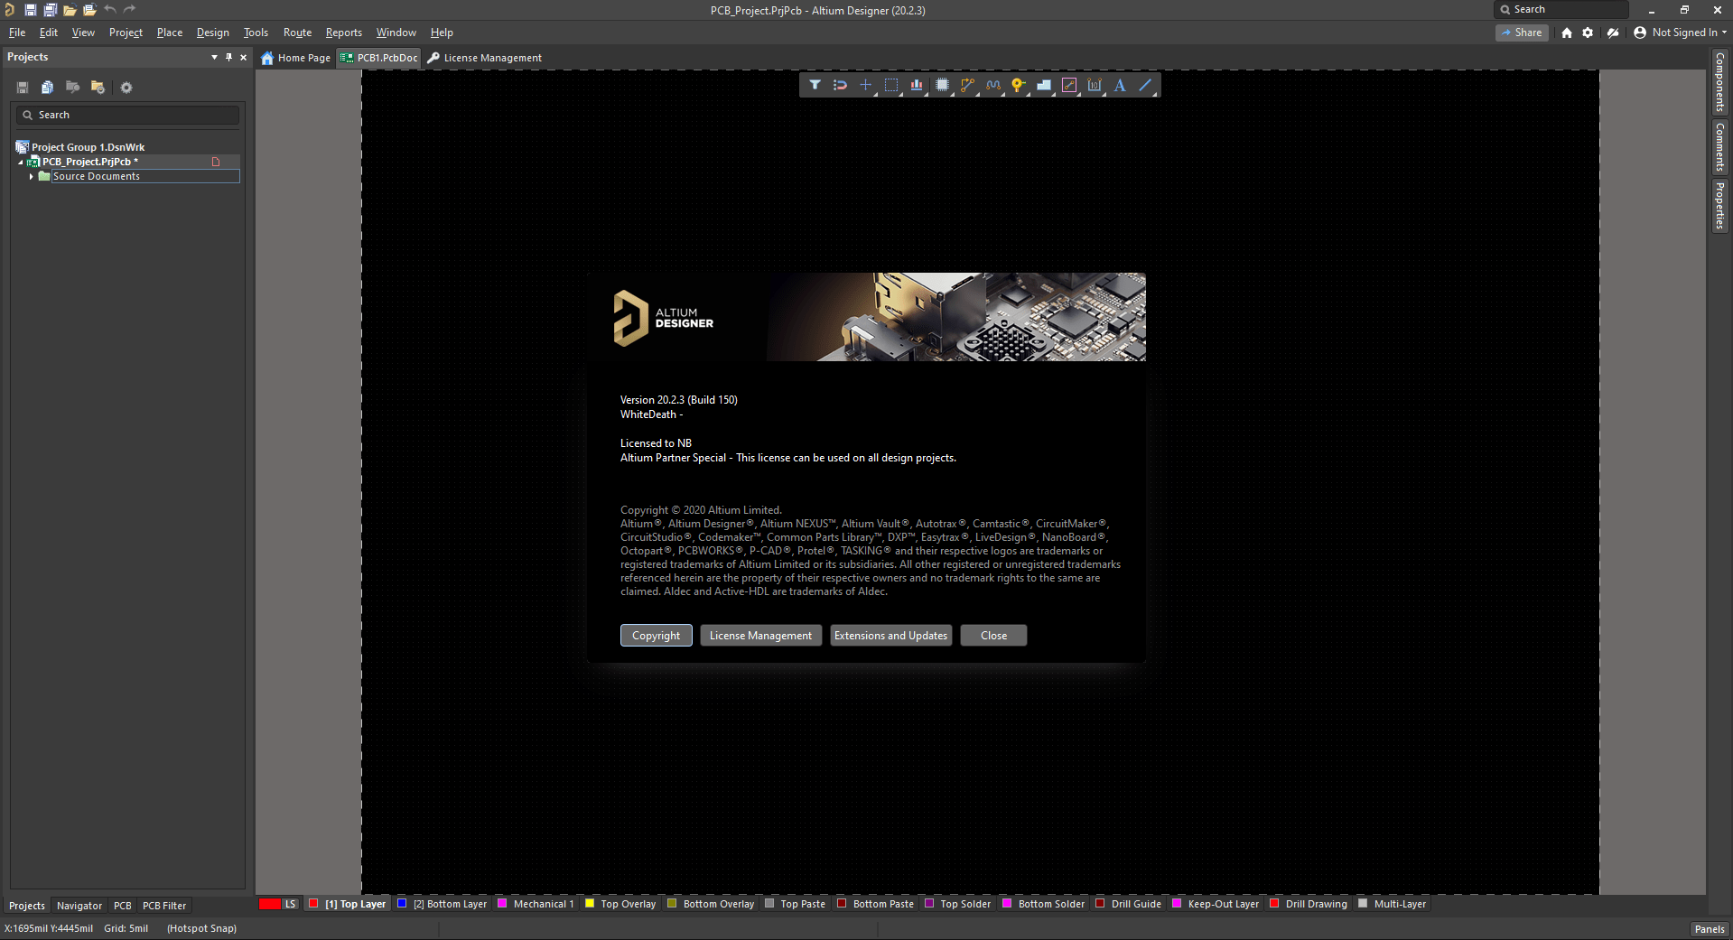Collapse the PCB_Project.PrjPcb tree node

click(21, 162)
